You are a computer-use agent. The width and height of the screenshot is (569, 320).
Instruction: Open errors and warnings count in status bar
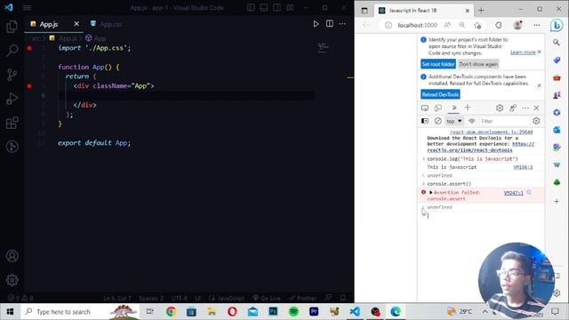pyautogui.click(x=20, y=299)
